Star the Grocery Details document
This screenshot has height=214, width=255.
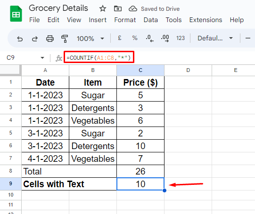[x=103, y=8]
